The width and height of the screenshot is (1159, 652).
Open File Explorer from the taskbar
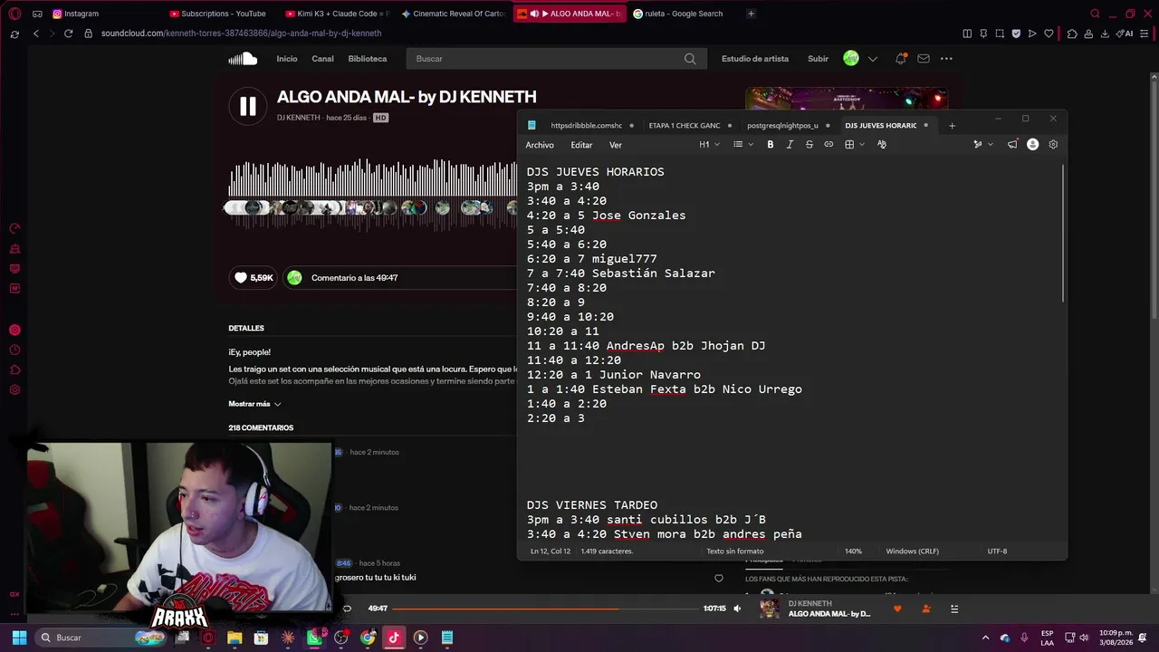click(x=235, y=638)
